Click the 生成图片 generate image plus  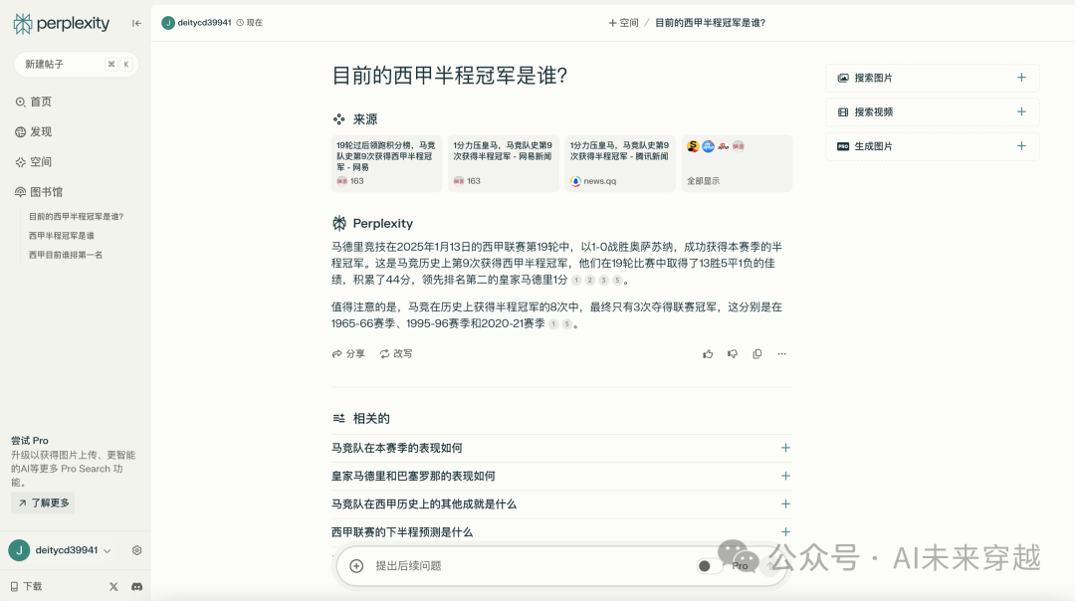(1021, 146)
